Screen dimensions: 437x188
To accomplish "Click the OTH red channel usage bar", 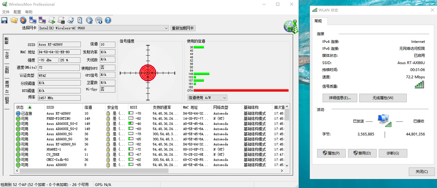I will pyautogui.click(x=241, y=90).
